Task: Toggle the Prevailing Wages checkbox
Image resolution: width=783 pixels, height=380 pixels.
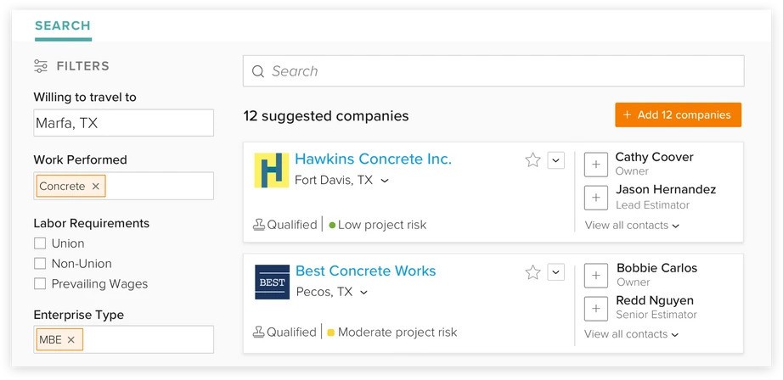Action: click(40, 284)
